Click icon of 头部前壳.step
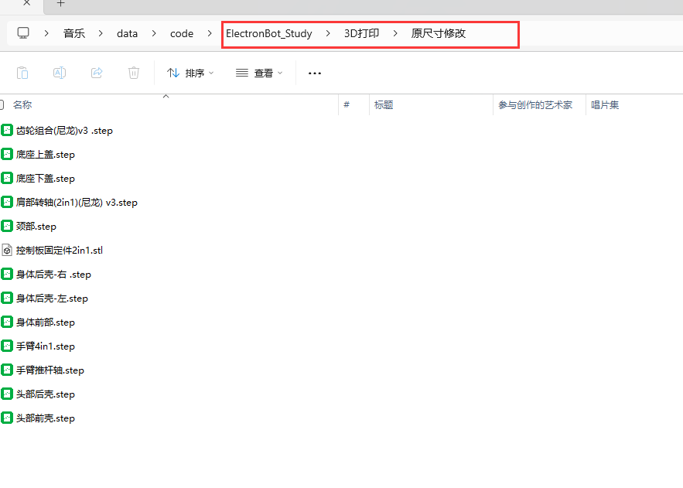The width and height of the screenshot is (683, 488). (x=6, y=418)
